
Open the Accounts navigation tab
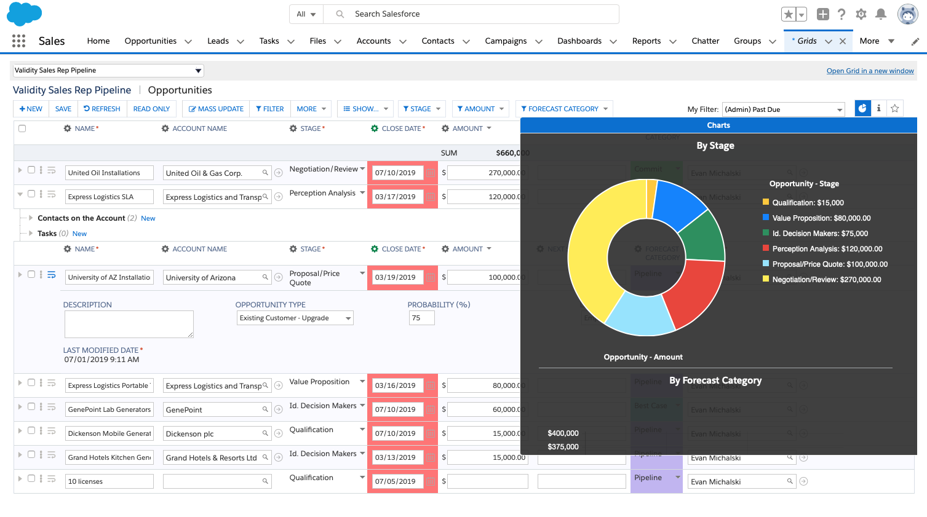(373, 41)
